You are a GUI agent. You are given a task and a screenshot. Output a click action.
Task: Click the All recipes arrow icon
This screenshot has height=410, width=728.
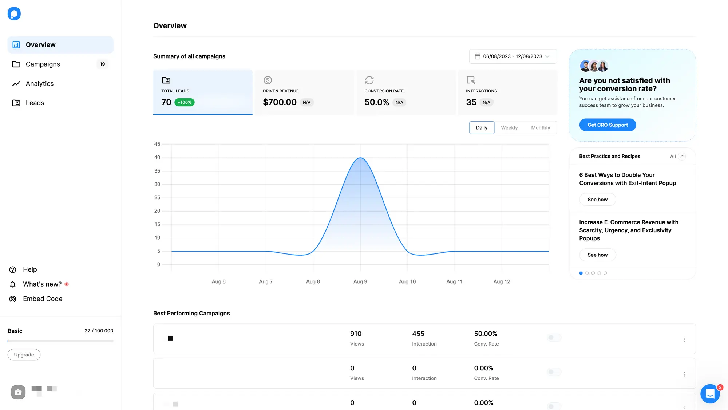tap(682, 157)
